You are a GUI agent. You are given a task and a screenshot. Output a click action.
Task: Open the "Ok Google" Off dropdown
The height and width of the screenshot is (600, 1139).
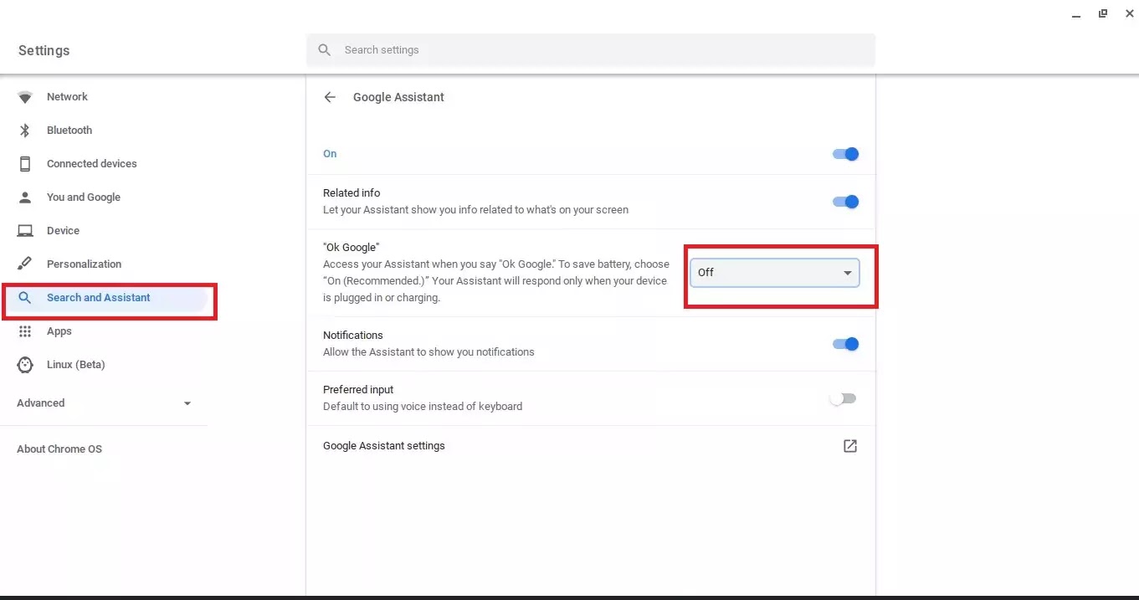coord(775,273)
